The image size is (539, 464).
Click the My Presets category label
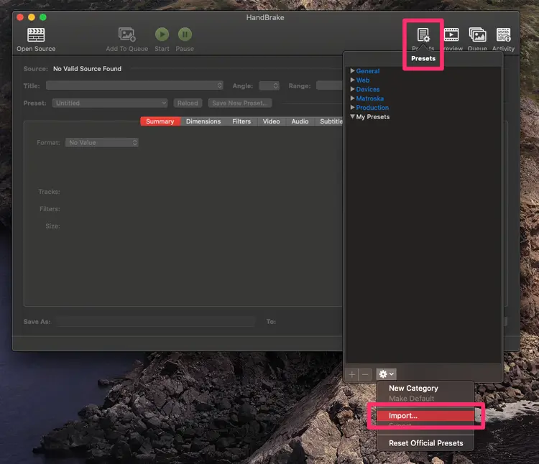click(372, 117)
